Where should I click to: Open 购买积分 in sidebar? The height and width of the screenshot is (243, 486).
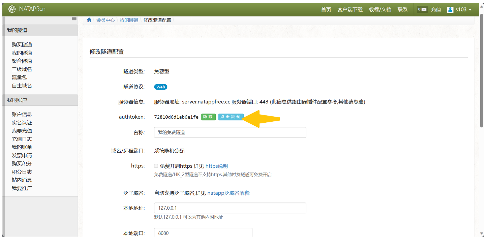pyautogui.click(x=22, y=163)
